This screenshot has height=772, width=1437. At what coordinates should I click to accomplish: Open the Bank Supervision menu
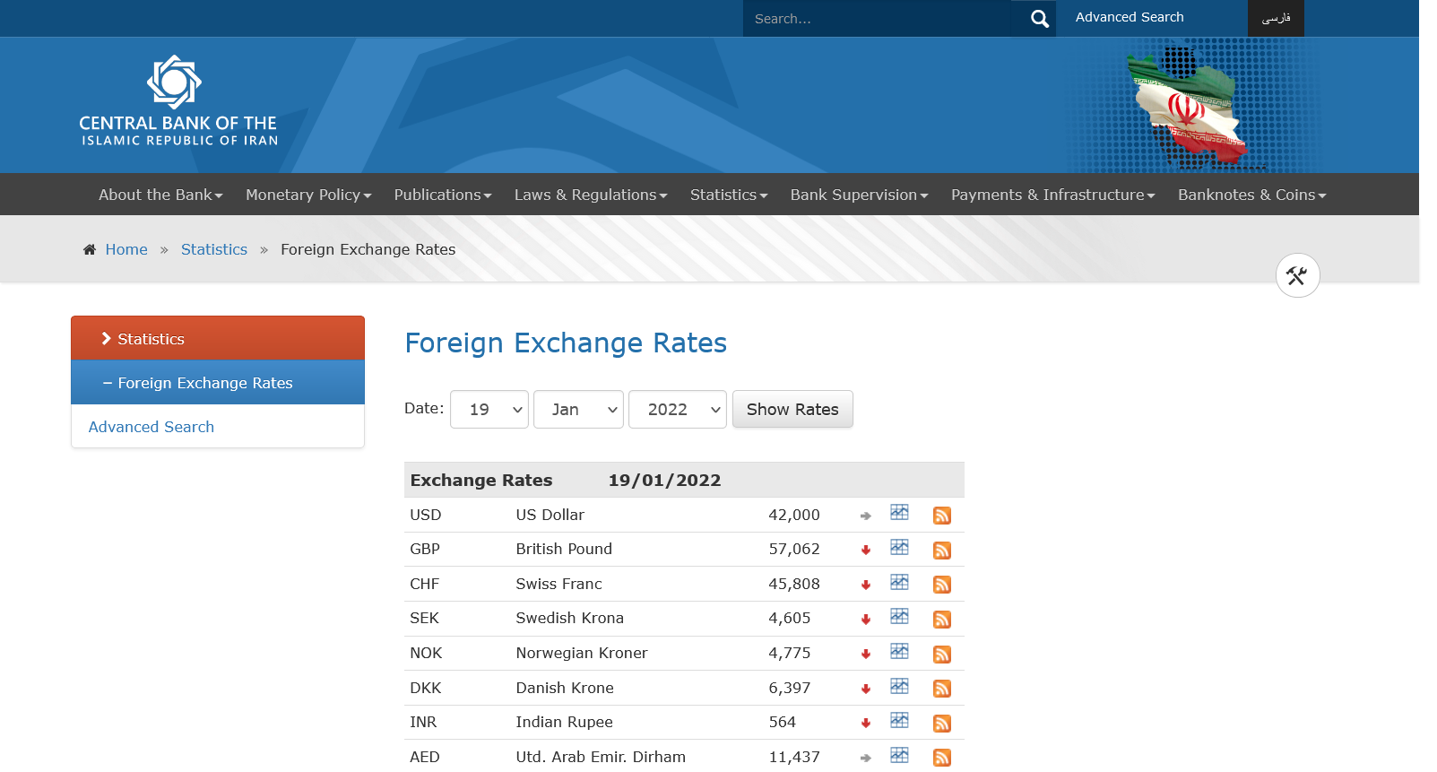(x=859, y=195)
